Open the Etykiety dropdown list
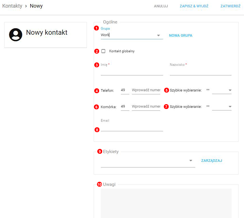 coord(148,161)
